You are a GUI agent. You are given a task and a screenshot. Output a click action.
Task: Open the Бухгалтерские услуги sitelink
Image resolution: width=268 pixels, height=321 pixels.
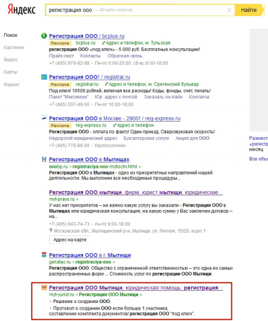tap(146, 138)
